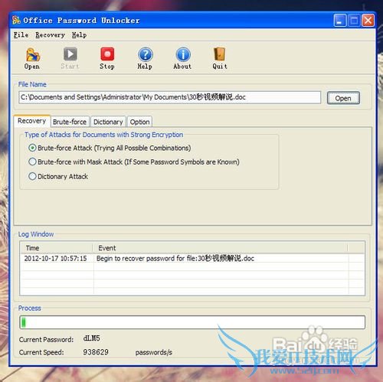Open a file using the toolbar Open icon

(33, 58)
